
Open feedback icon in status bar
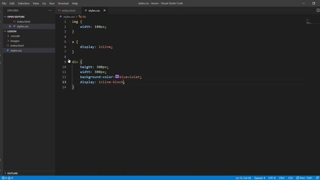tap(317, 178)
